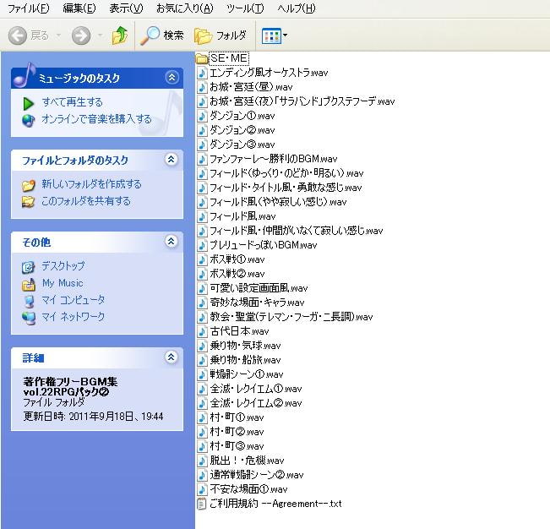Collapse the ファイルとフォルダのタスク panel
The width and height of the screenshot is (550, 529).
pos(172,160)
